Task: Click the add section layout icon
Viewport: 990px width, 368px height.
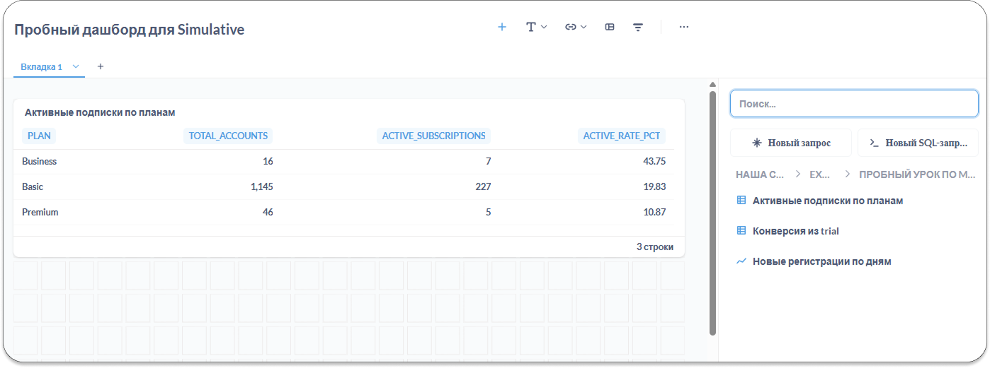Action: point(610,27)
